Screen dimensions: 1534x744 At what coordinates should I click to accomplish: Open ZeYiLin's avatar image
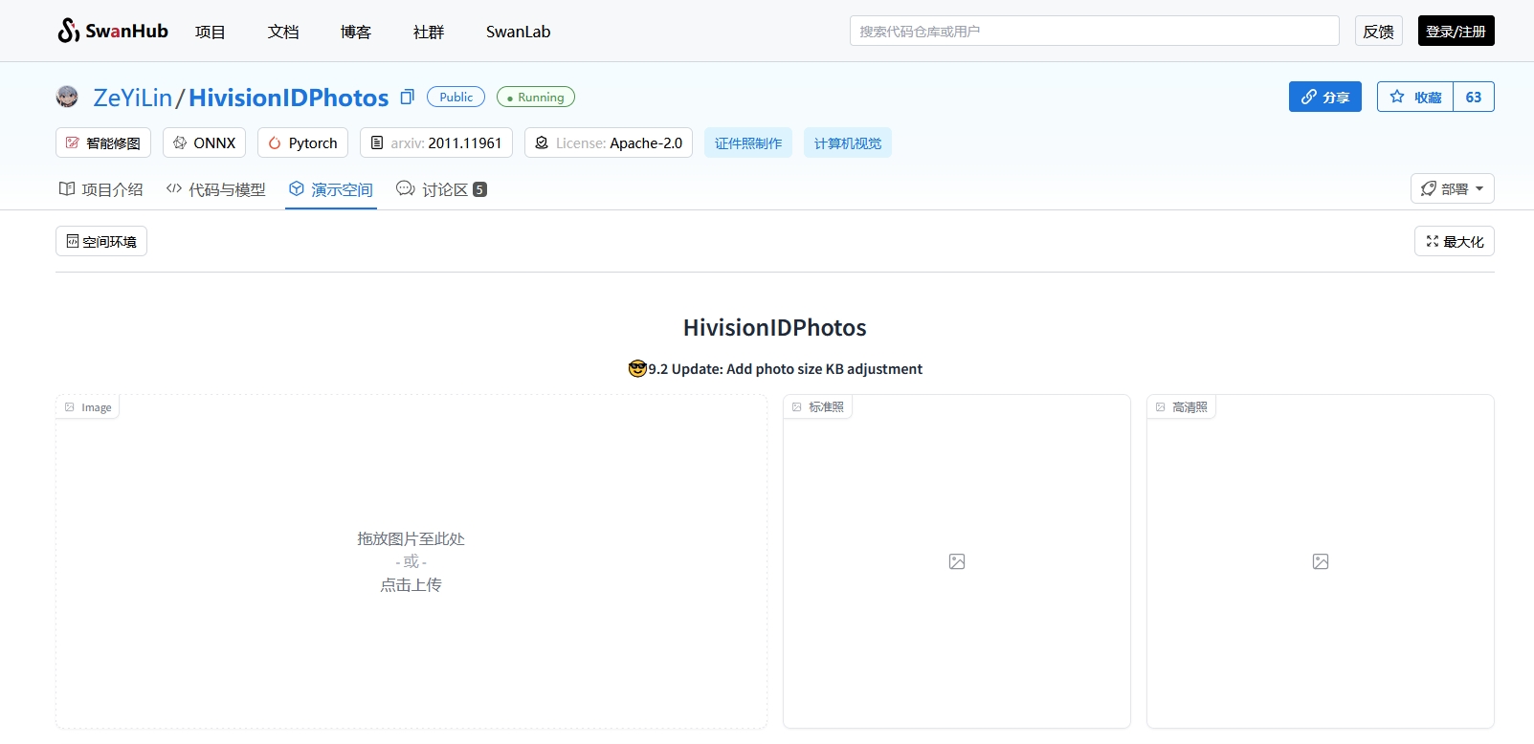tap(67, 97)
